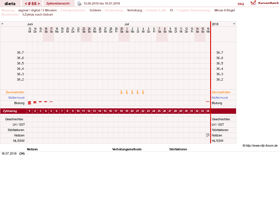Open the KurvenReich logo link
This screenshot has width=279, height=217.
click(264, 3)
